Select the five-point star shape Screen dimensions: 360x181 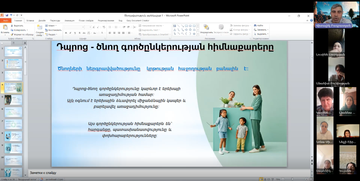click(194, 34)
